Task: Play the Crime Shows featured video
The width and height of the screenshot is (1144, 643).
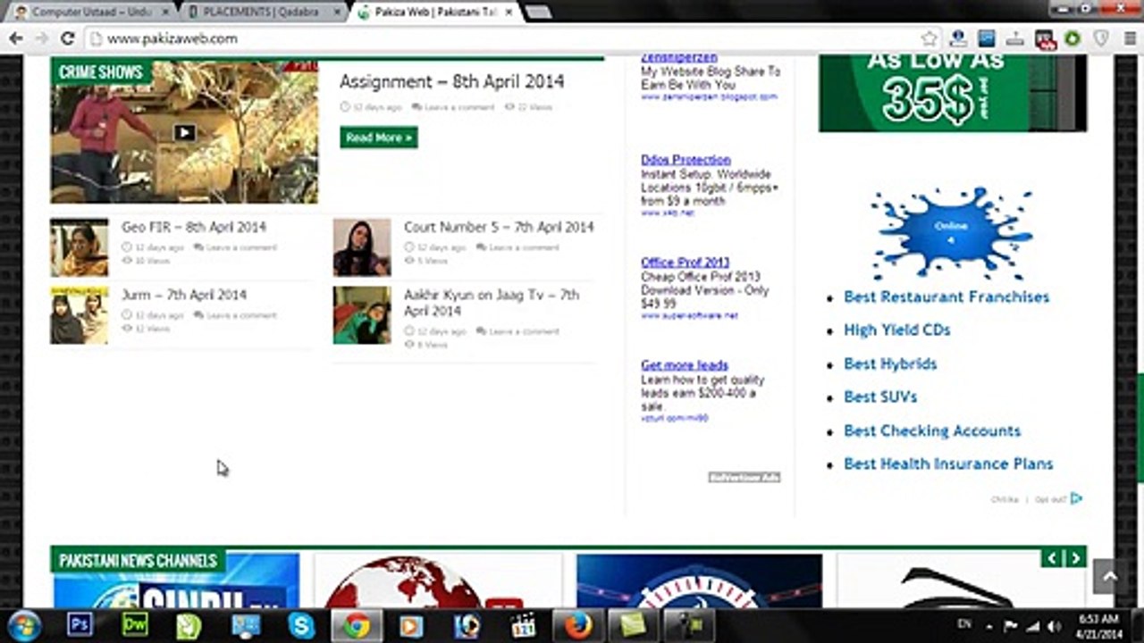Action: [184, 132]
